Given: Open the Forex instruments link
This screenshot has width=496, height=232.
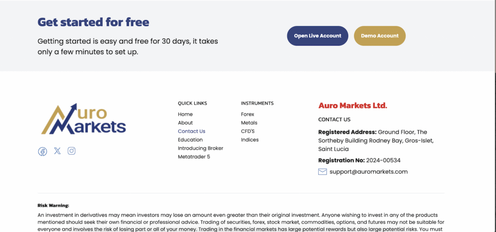Looking at the screenshot, I should (248, 114).
